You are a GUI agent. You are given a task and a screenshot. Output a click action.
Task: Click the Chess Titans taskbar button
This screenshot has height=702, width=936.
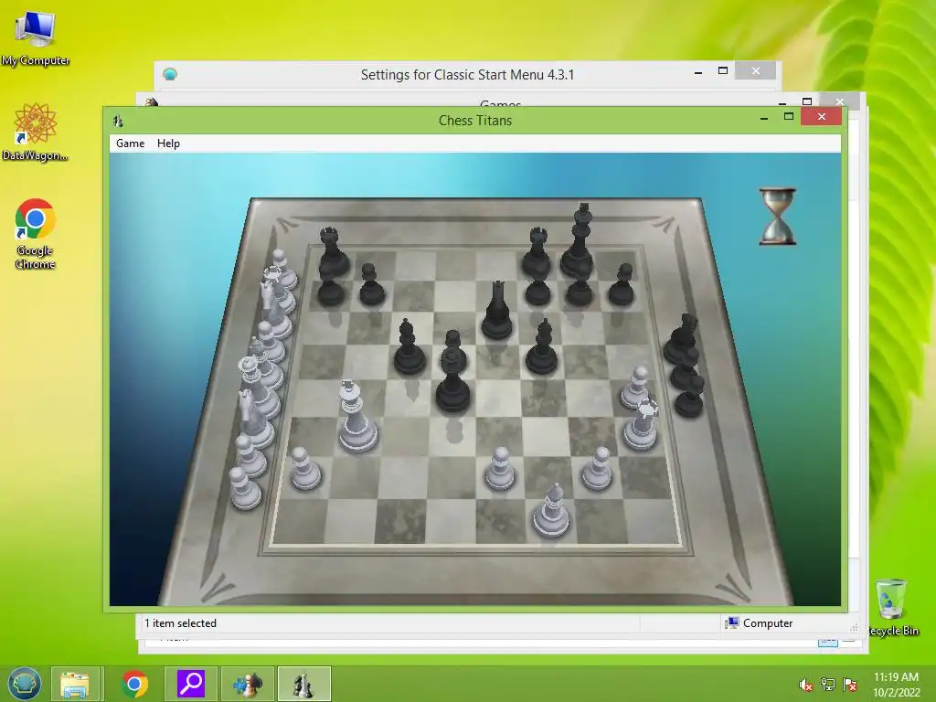pyautogui.click(x=303, y=684)
